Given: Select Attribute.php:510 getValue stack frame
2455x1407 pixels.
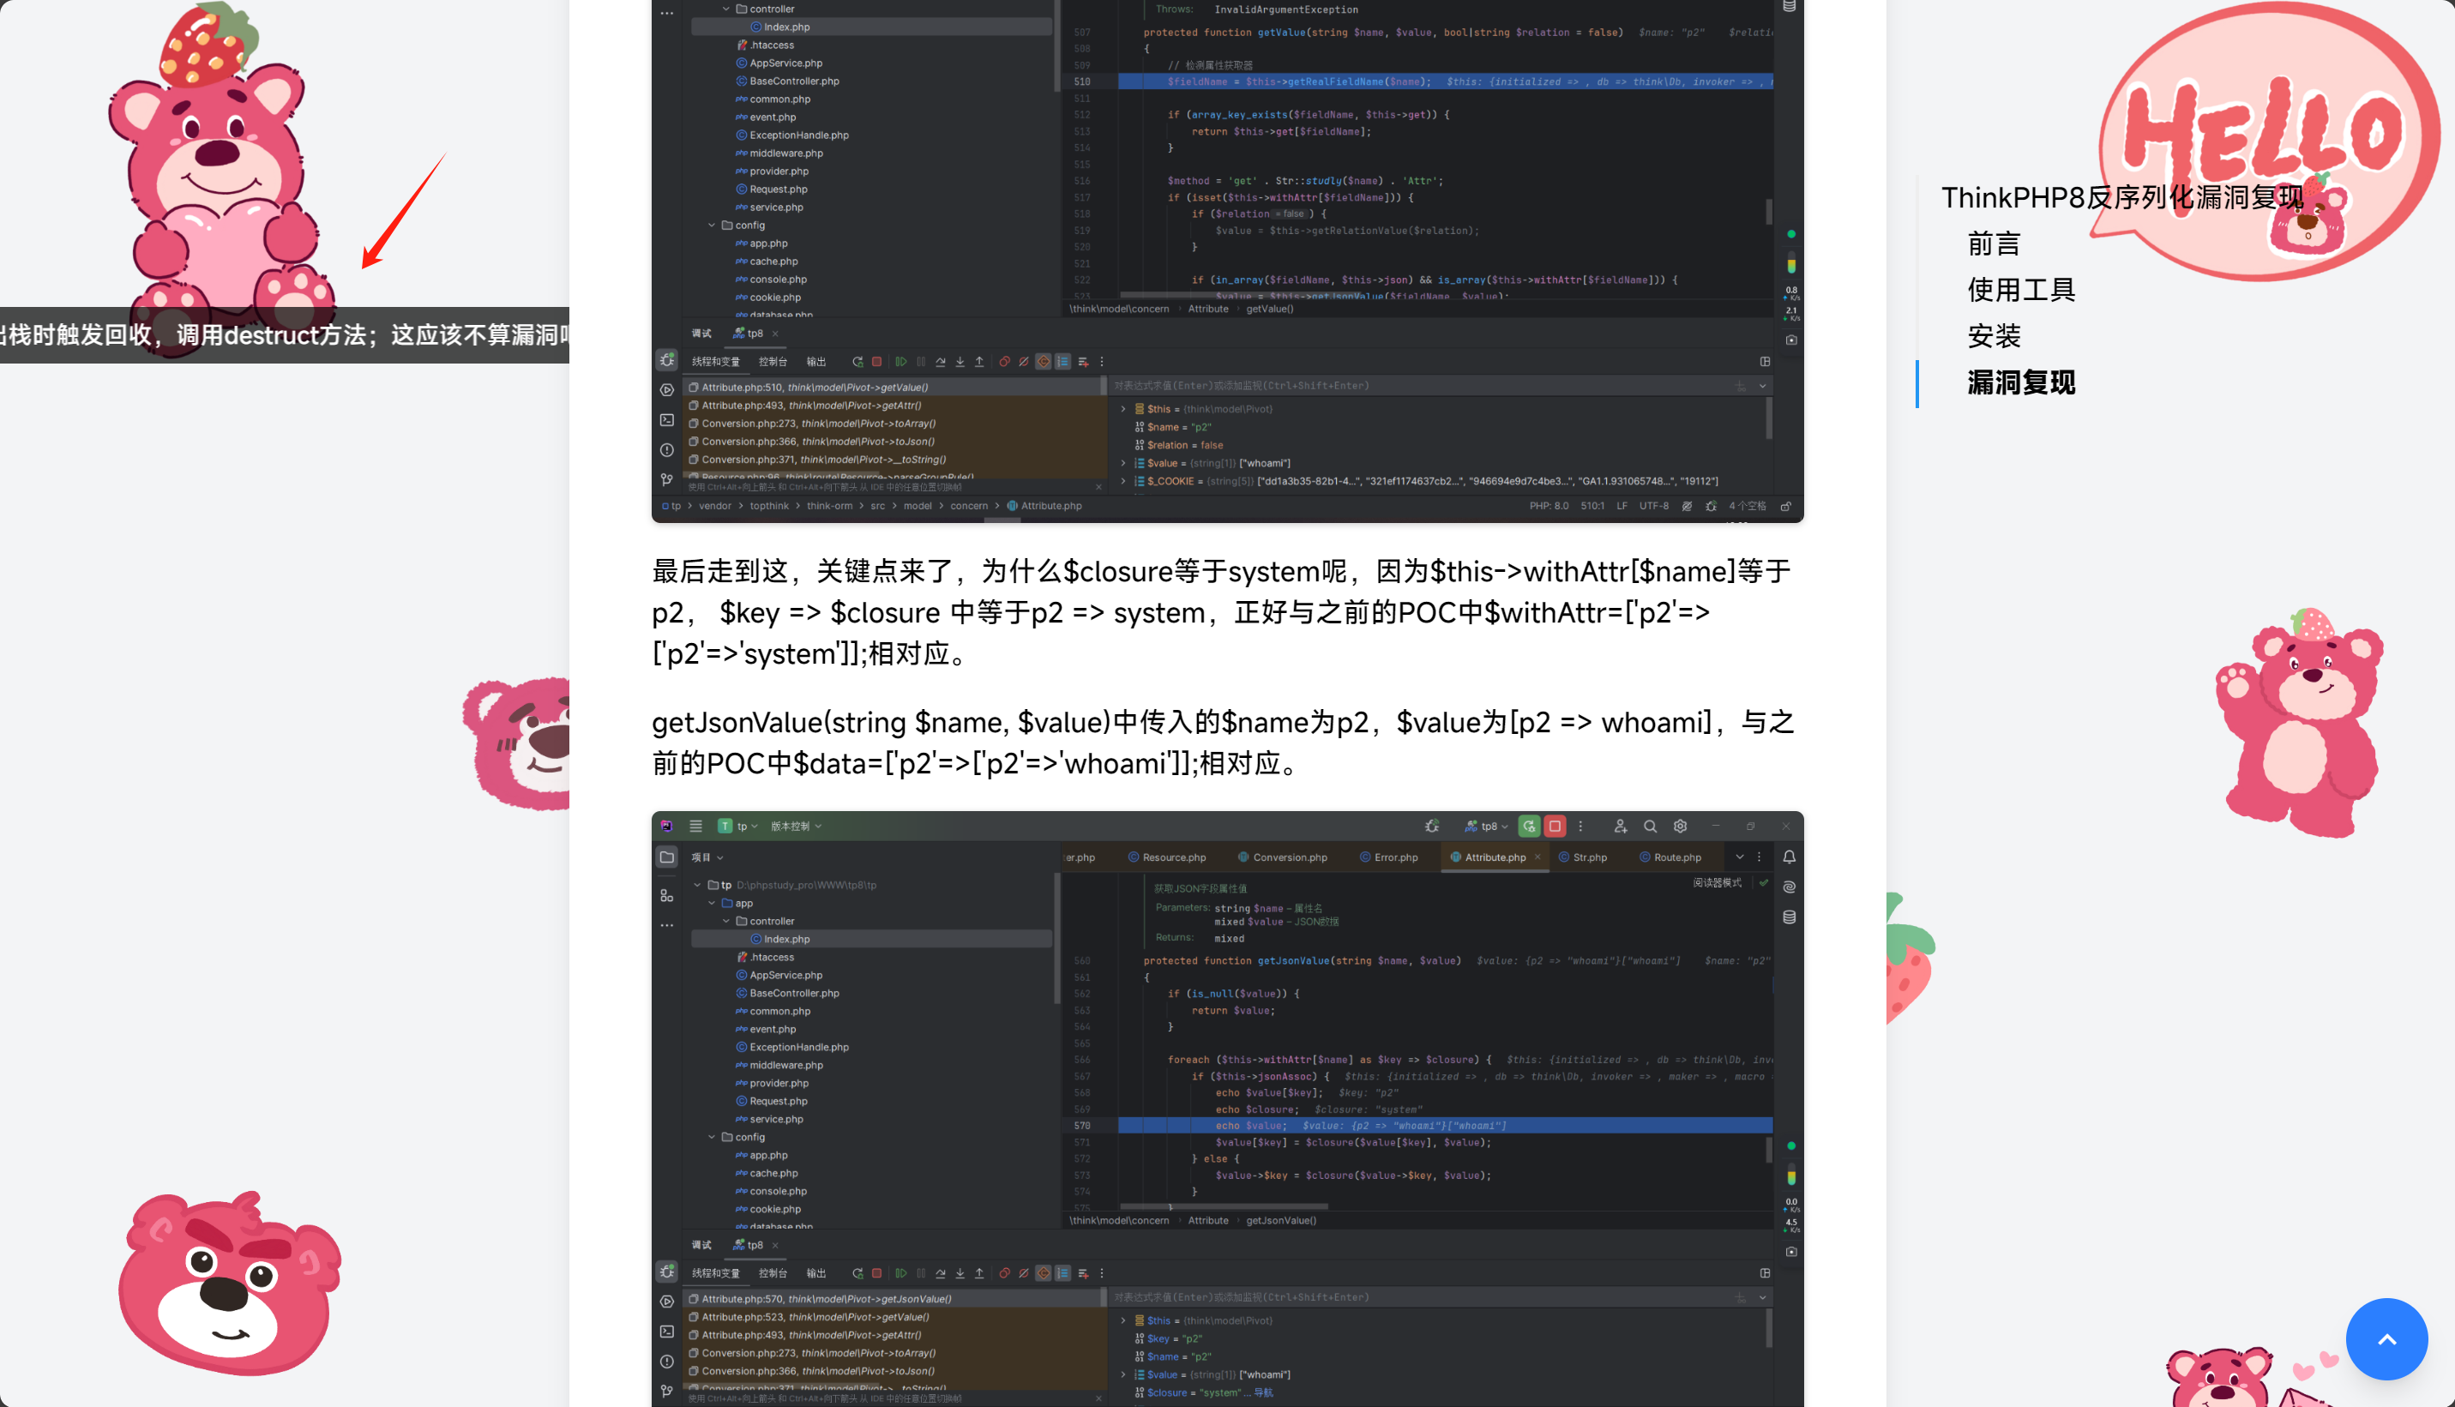Looking at the screenshot, I should (815, 388).
